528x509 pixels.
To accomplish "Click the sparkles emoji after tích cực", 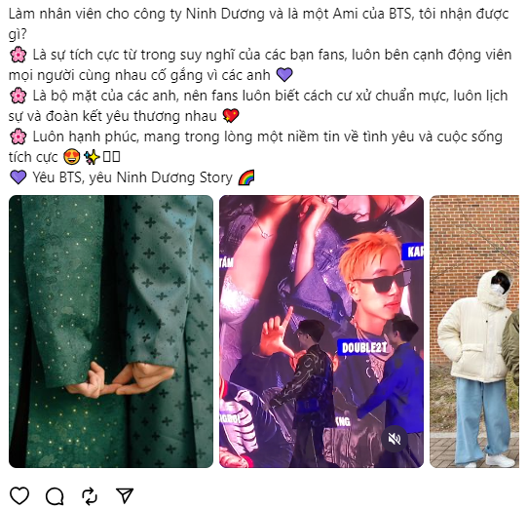I will pyautogui.click(x=92, y=157).
